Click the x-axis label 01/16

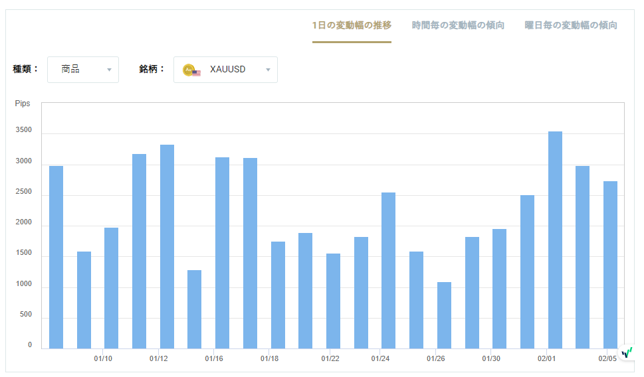[214, 359]
